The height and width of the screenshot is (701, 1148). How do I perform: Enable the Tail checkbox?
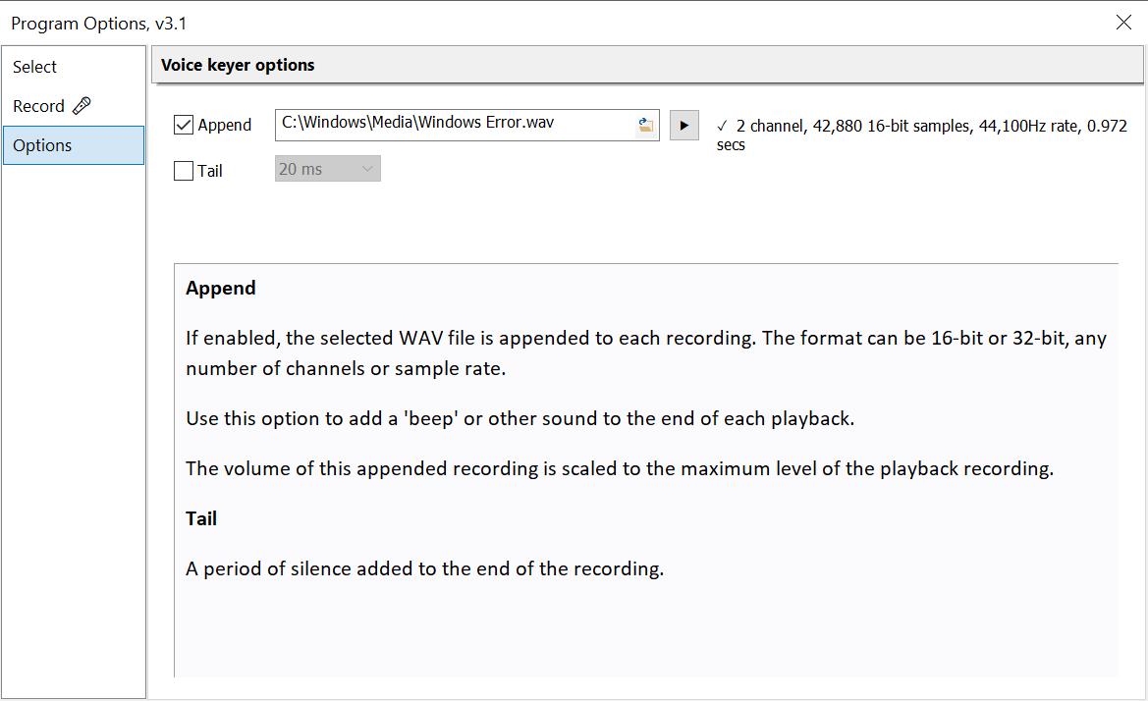coord(184,171)
